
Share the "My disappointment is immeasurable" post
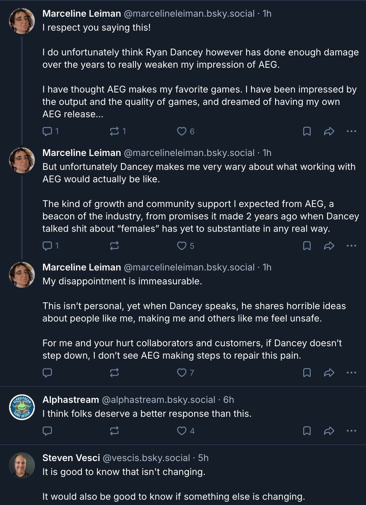click(329, 373)
